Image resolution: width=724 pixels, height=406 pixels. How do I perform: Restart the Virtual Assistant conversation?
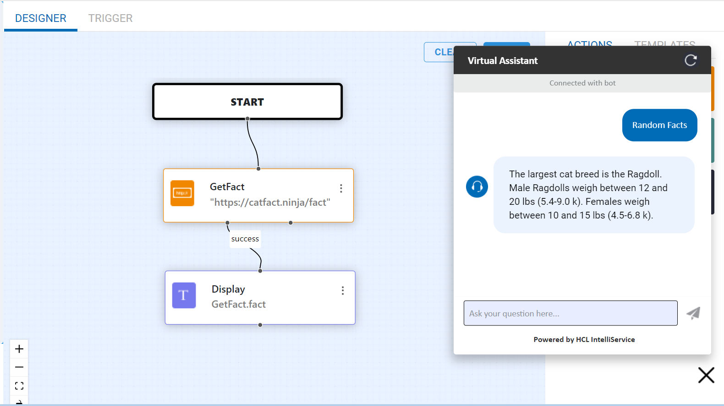(691, 60)
